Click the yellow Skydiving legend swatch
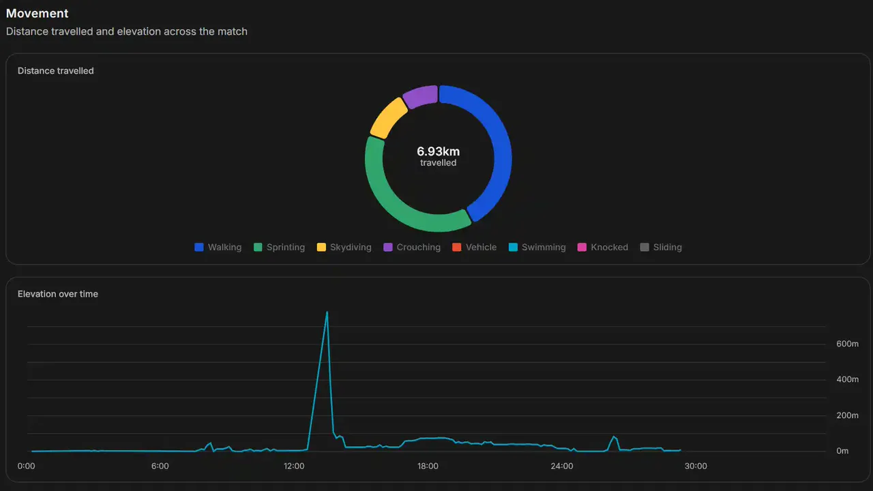Viewport: 873px width, 491px height. 321,248
